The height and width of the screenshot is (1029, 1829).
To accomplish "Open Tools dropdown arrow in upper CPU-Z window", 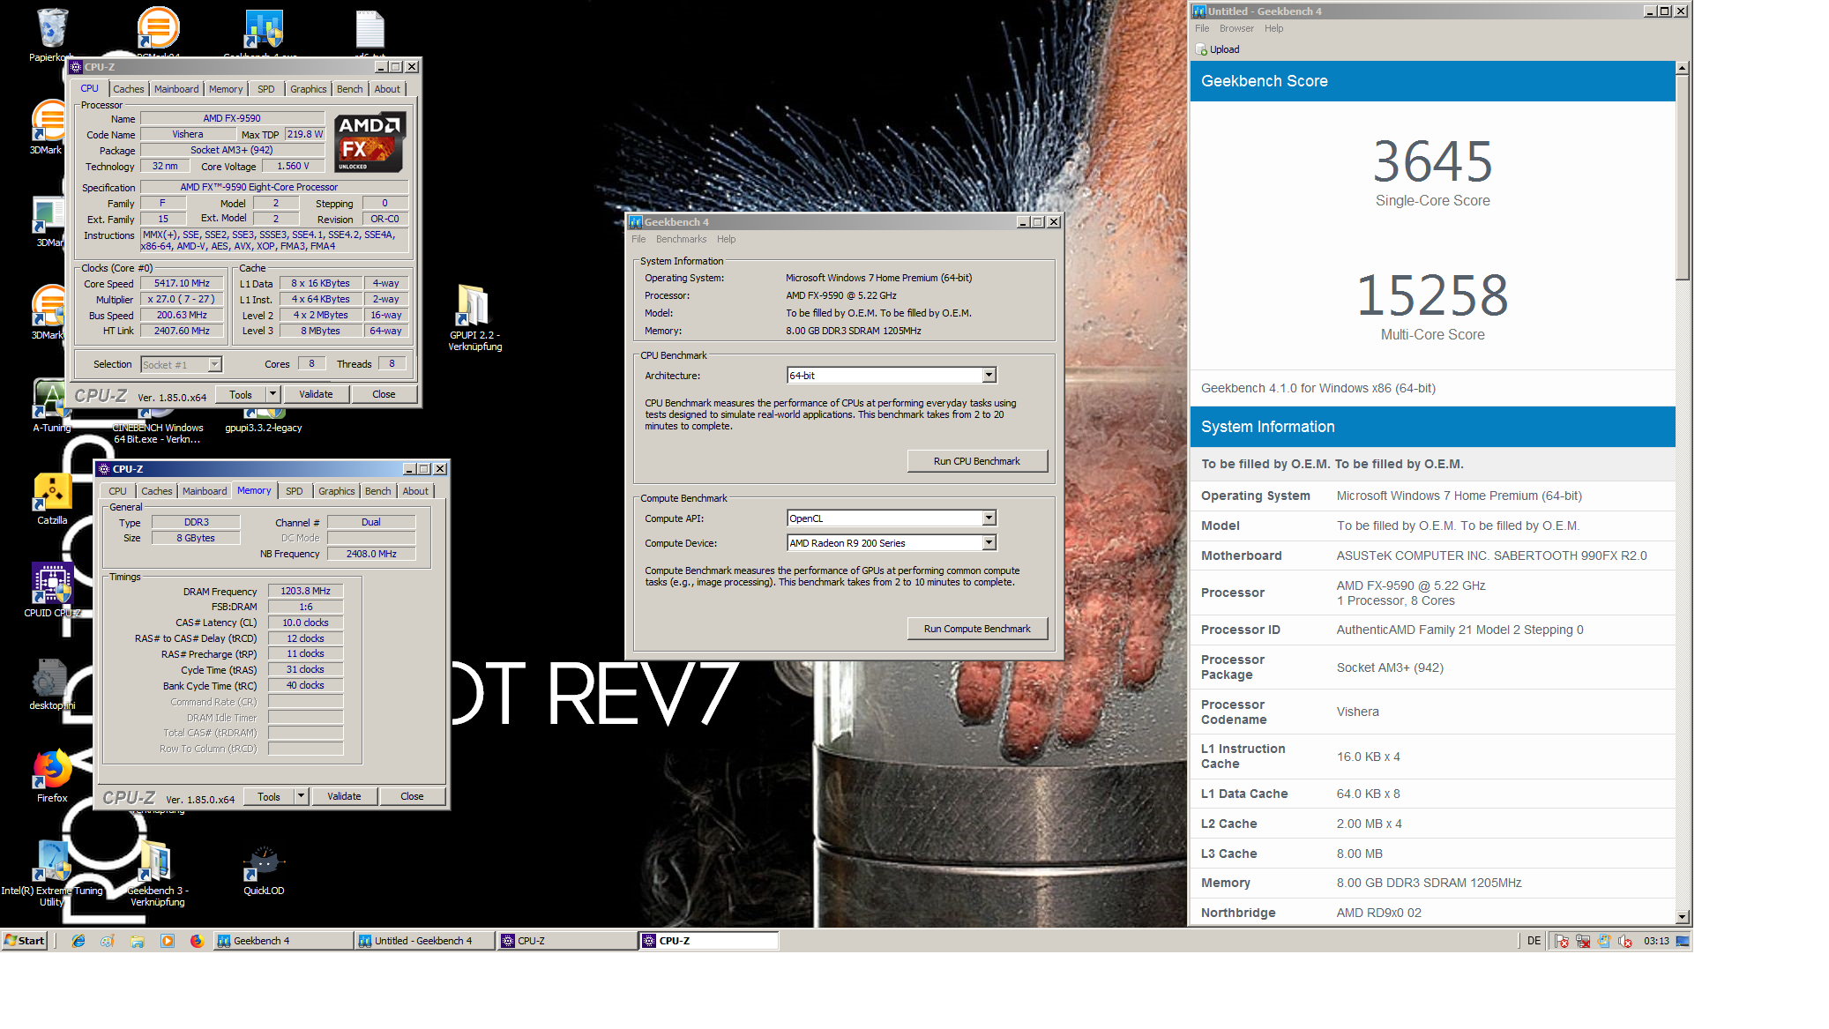I will (272, 394).
